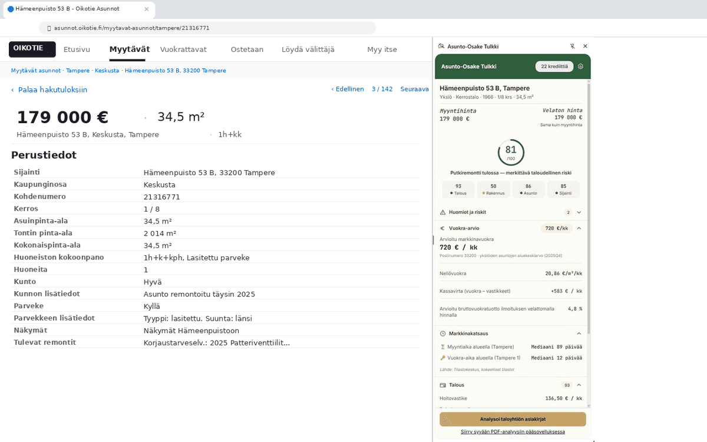Click the extension logo in the panel title
Viewport: 707px width, 442px height.
tap(441, 46)
